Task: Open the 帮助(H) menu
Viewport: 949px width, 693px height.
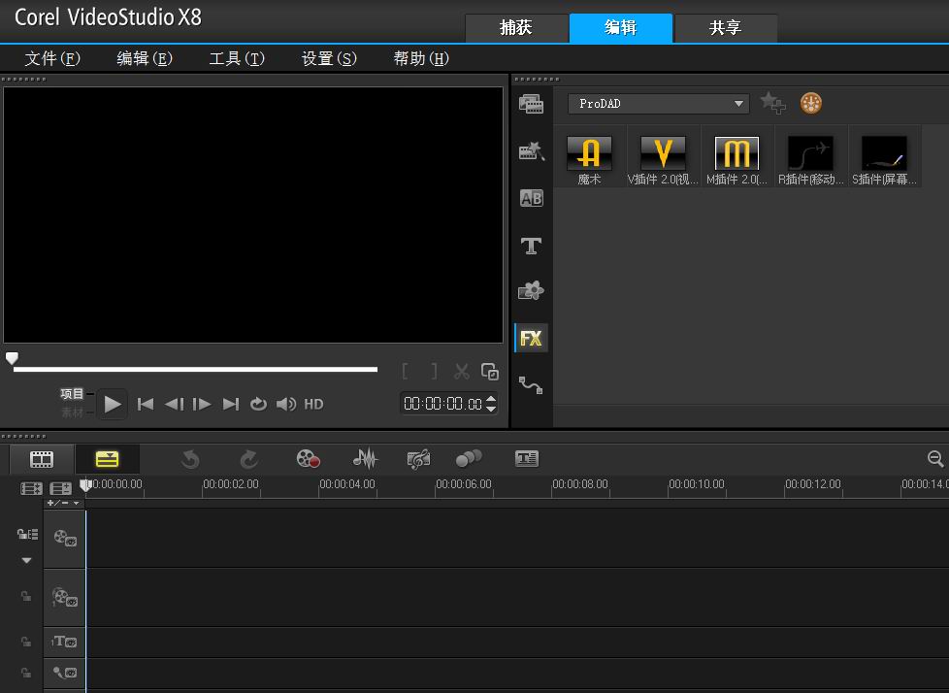Action: point(421,58)
